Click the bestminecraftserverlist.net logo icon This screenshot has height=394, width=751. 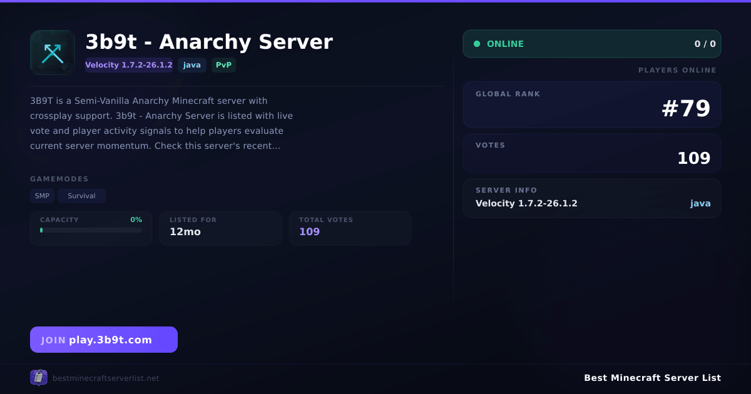(x=39, y=378)
